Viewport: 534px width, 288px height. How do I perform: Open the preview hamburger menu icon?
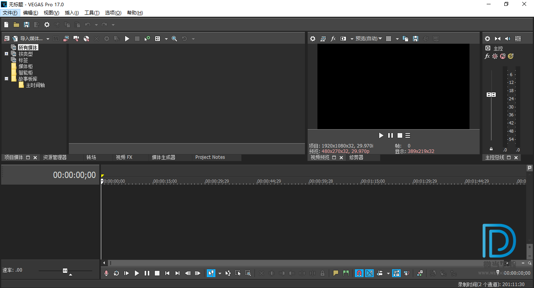point(408,135)
